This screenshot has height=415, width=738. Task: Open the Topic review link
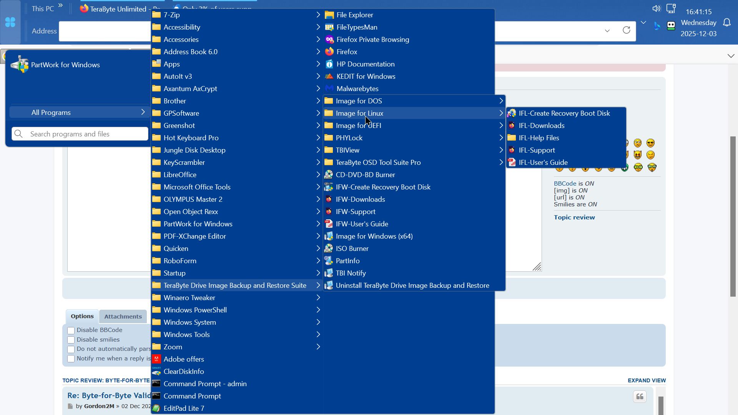pos(574,217)
